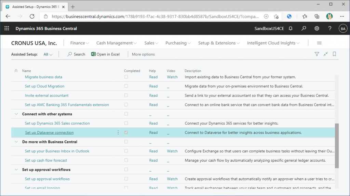This screenshot has width=350, height=196.
Task: Open the hamburger overflow menu icon
Action: pyautogui.click(x=319, y=43)
